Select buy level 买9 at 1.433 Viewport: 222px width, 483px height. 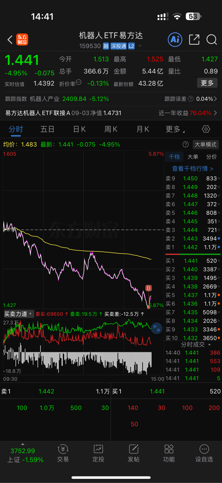pyautogui.click(x=193, y=329)
